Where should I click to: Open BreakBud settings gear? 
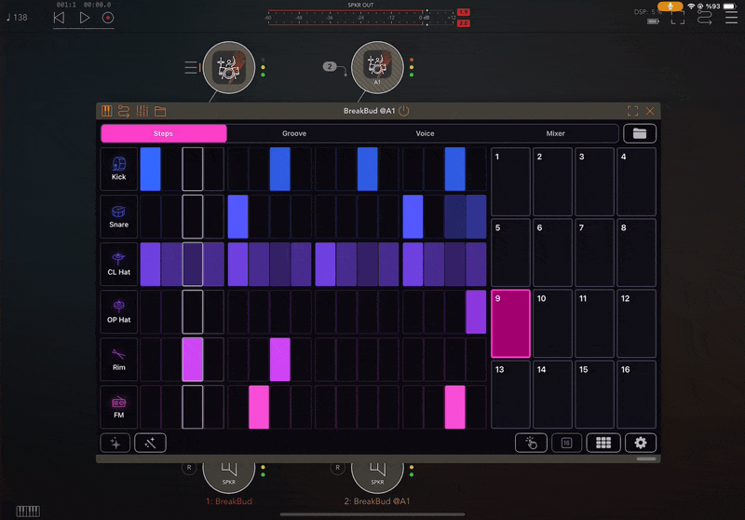point(641,443)
